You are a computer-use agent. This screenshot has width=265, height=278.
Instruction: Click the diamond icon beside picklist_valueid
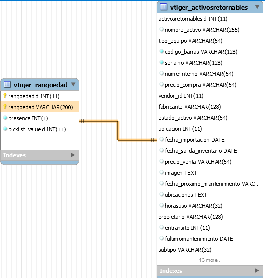click(5, 129)
